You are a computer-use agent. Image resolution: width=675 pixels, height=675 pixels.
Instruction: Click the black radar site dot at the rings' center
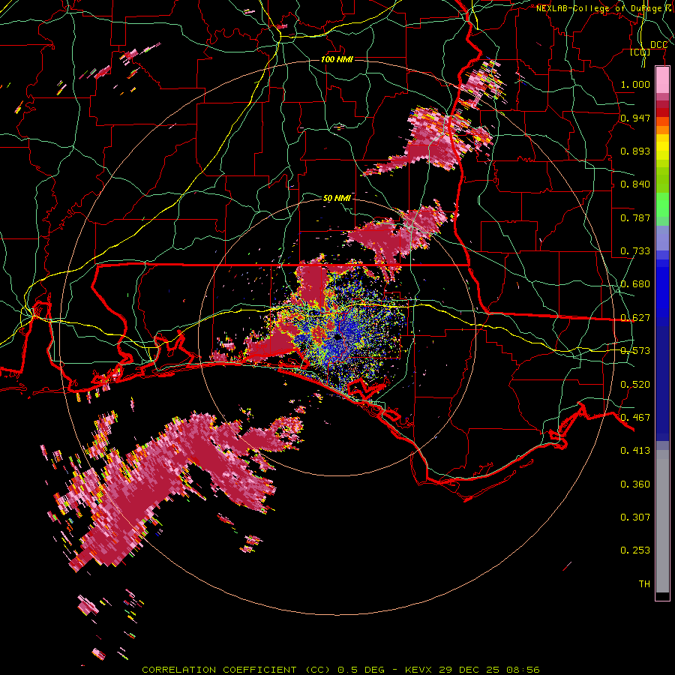click(337, 337)
